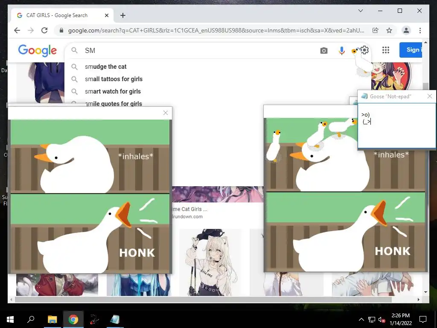
Task: Open the muted volume tray icon
Action: point(382,319)
